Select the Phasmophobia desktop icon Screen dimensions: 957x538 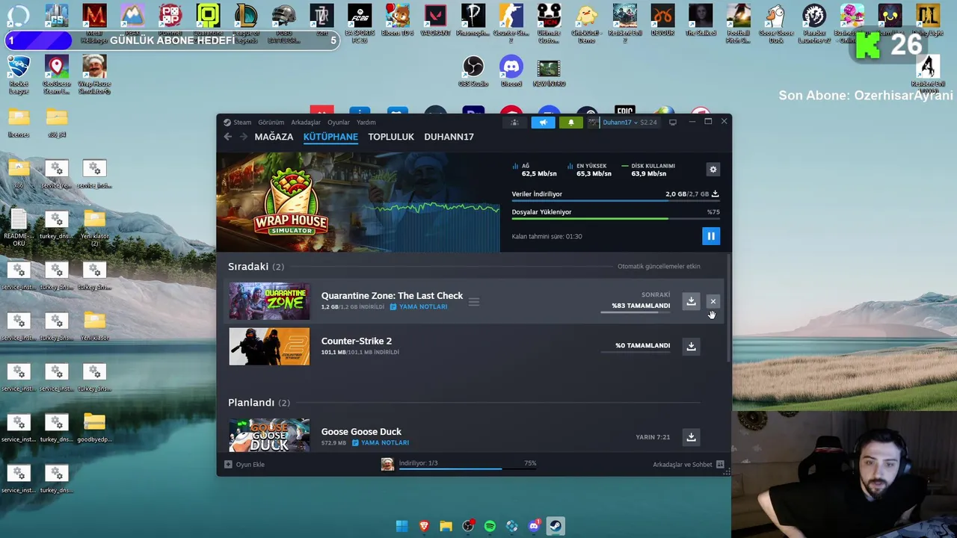tap(473, 21)
